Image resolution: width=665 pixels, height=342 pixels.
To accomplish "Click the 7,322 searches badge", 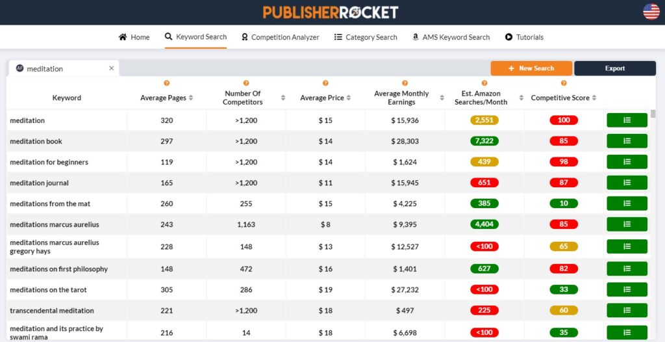I will pos(484,141).
